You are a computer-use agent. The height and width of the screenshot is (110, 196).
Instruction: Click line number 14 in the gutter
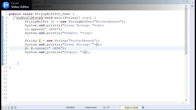(5, 56)
